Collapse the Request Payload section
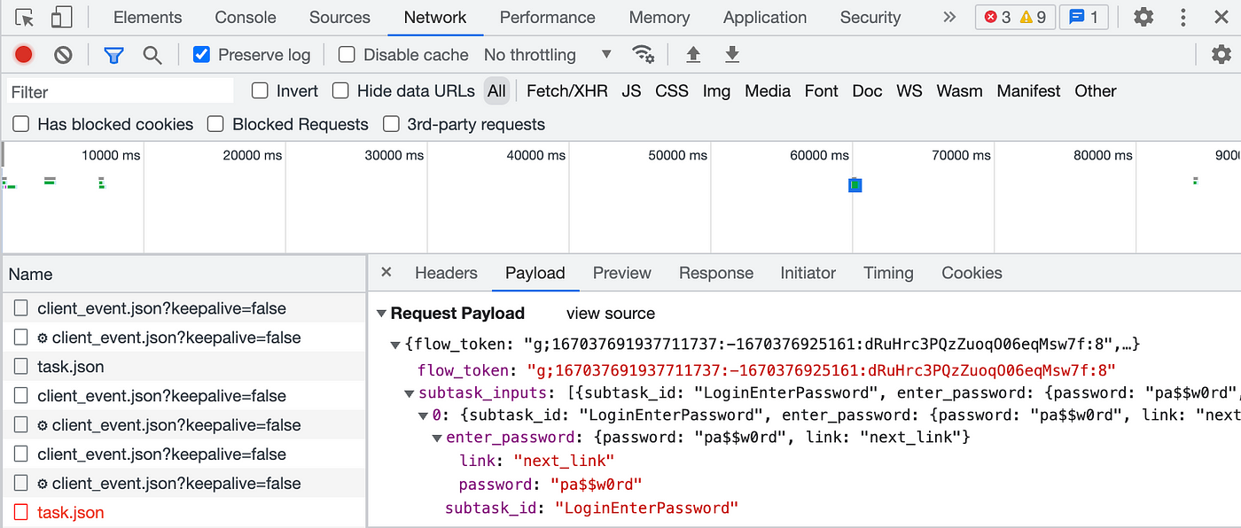 (x=381, y=314)
